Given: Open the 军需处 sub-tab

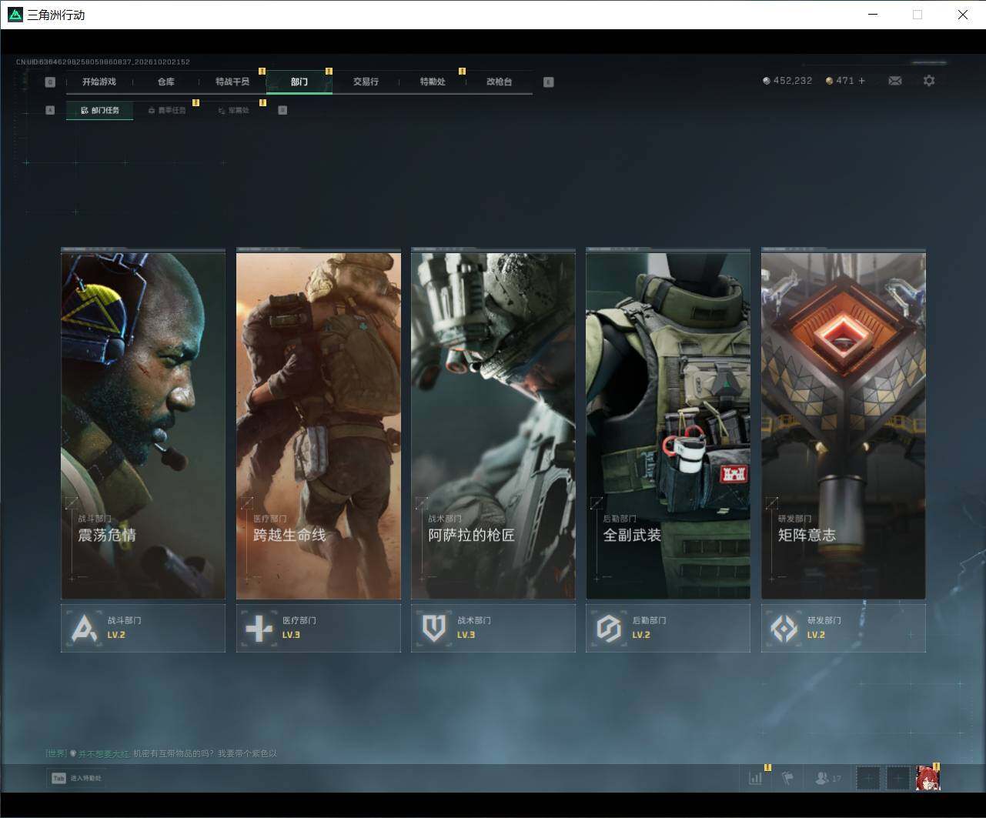Looking at the screenshot, I should point(233,110).
